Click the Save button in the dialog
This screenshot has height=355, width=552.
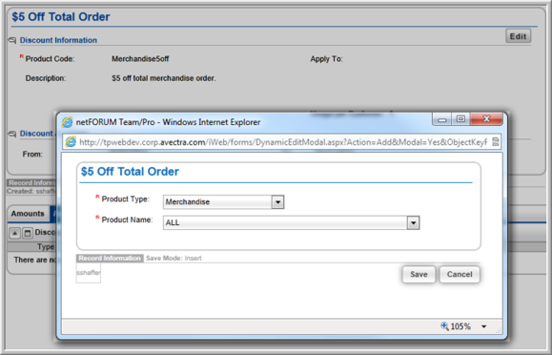[x=419, y=274]
